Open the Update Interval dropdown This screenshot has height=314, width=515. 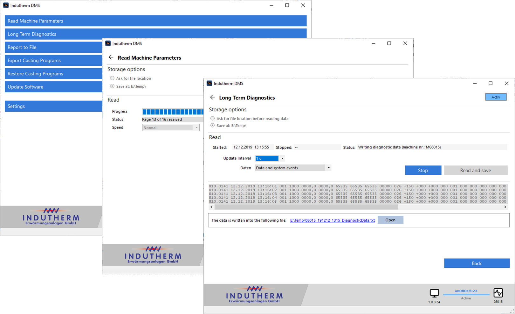click(x=282, y=158)
